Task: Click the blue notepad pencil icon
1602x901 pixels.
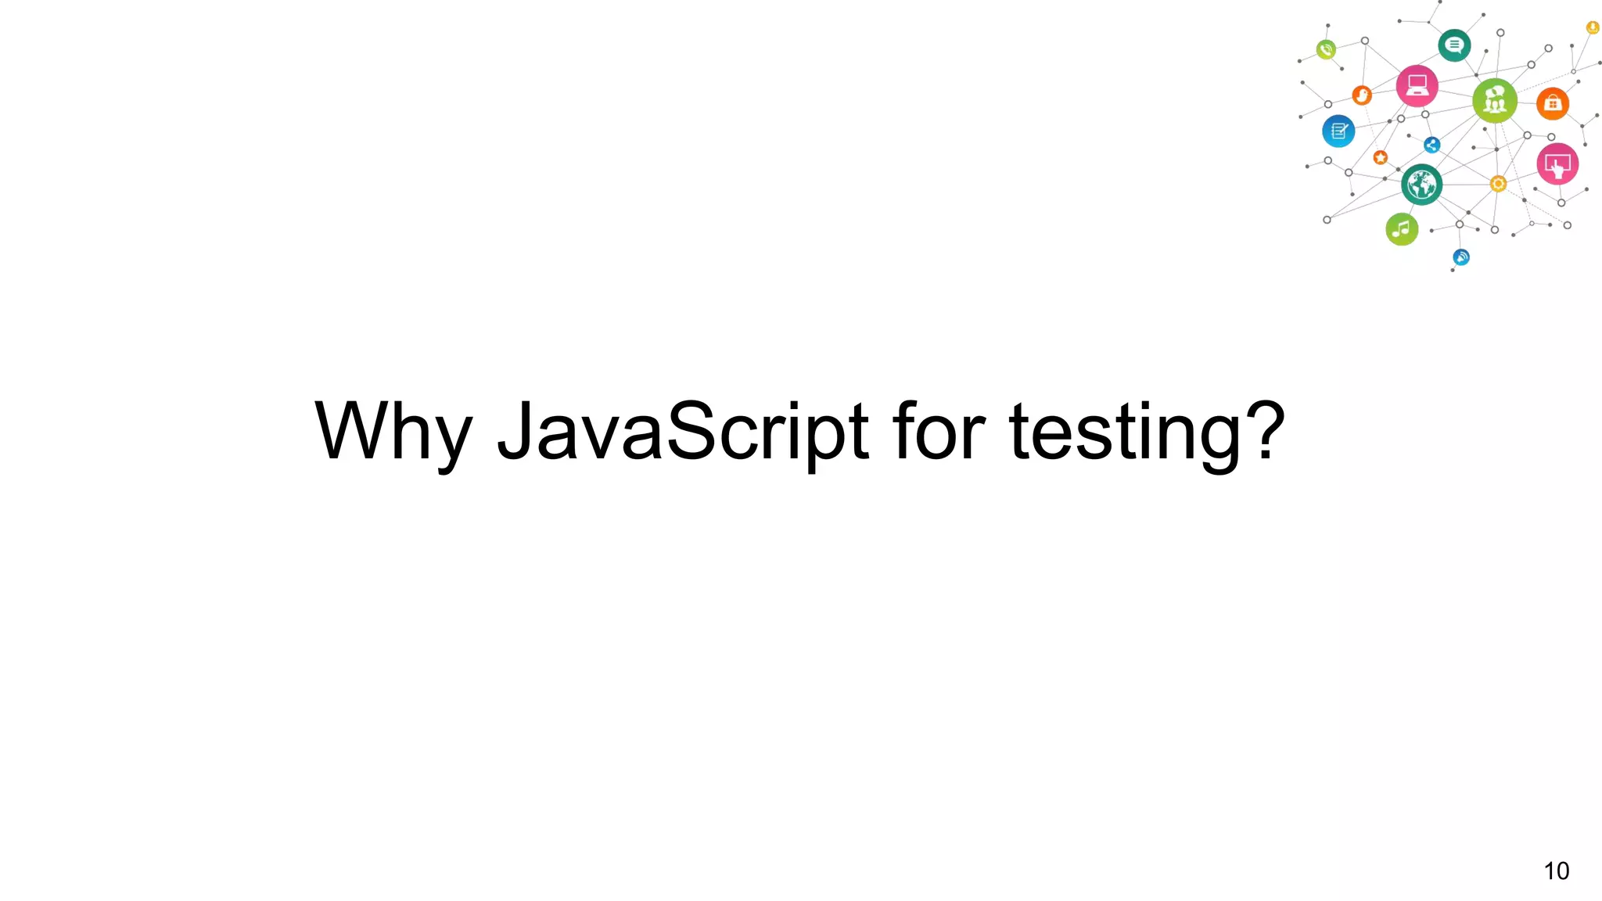Action: [1338, 131]
